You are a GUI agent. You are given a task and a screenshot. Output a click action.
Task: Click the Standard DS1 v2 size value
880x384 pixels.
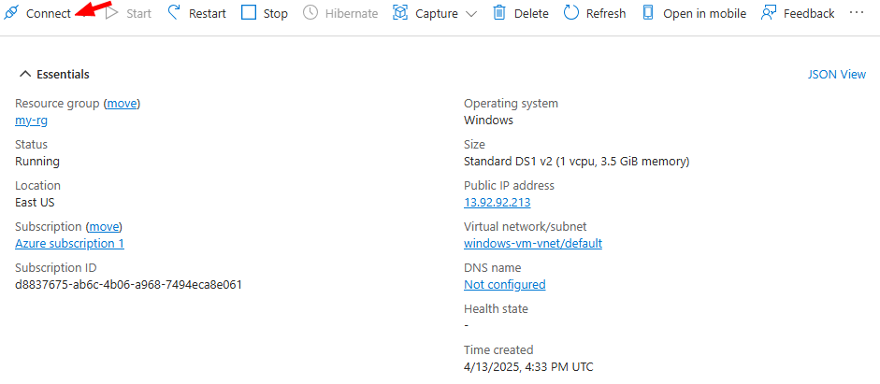tap(576, 162)
